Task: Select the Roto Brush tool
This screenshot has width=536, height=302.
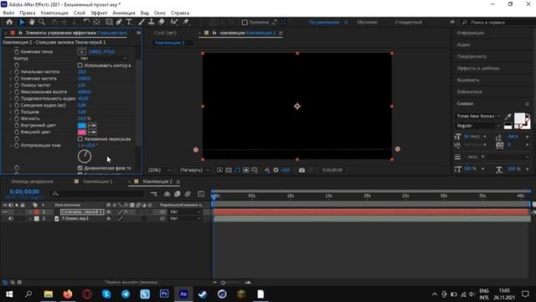Action: click(x=174, y=22)
